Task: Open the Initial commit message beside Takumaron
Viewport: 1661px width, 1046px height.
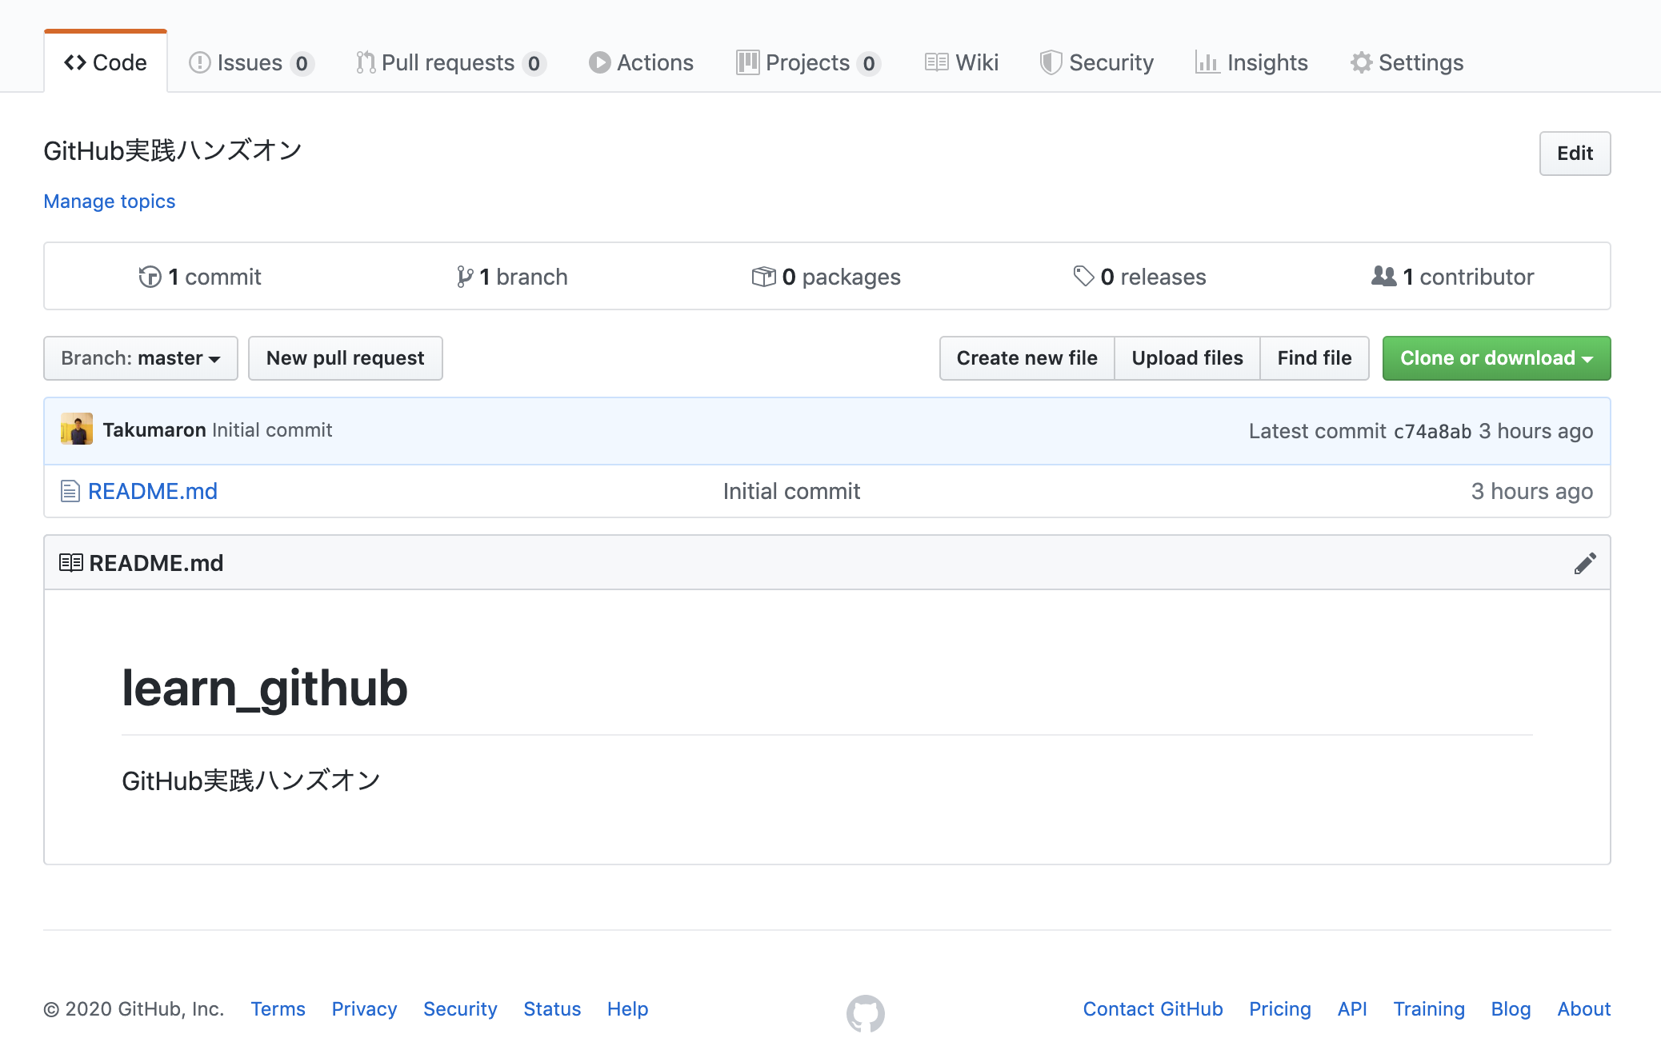Action: pos(272,430)
